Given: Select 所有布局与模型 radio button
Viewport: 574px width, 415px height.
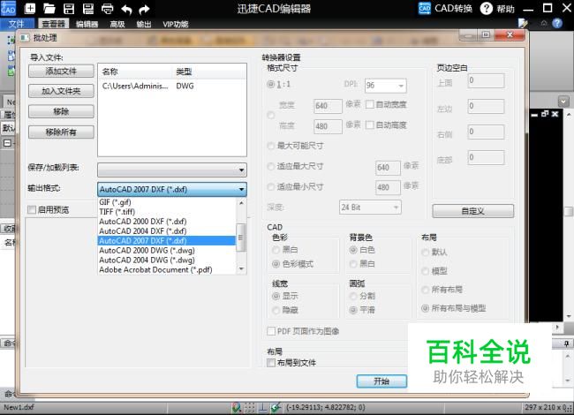Looking at the screenshot, I should click(x=425, y=308).
